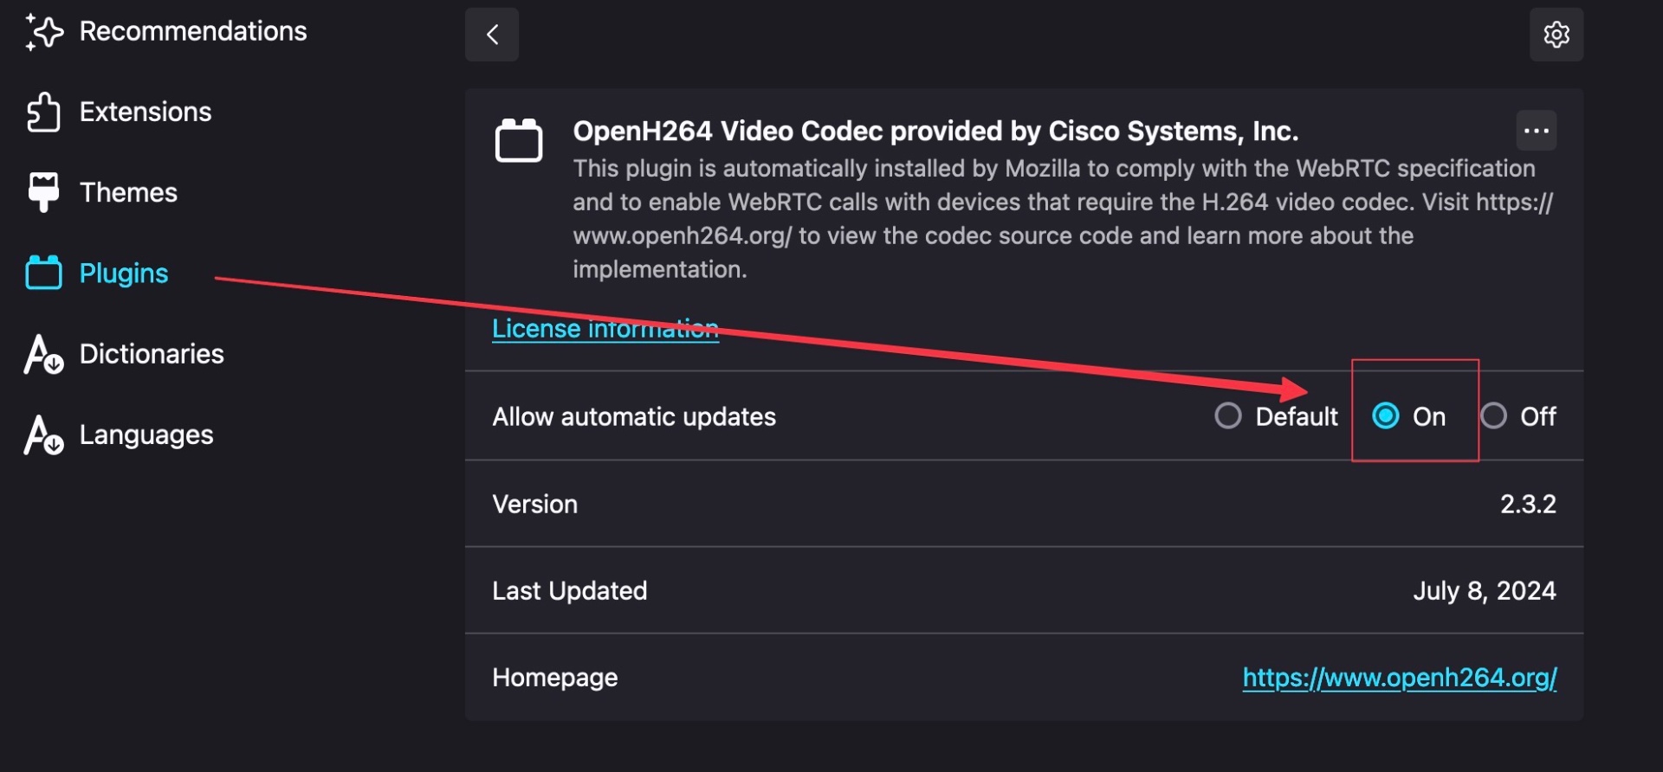Go back using the arrow button
This screenshot has height=772, width=1663.
[492, 35]
